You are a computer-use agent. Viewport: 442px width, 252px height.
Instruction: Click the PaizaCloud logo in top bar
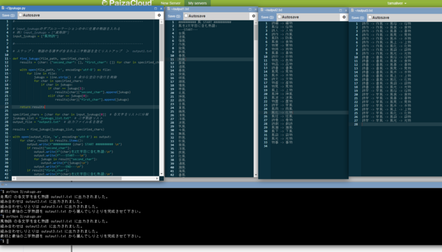pyautogui.click(x=127, y=3)
